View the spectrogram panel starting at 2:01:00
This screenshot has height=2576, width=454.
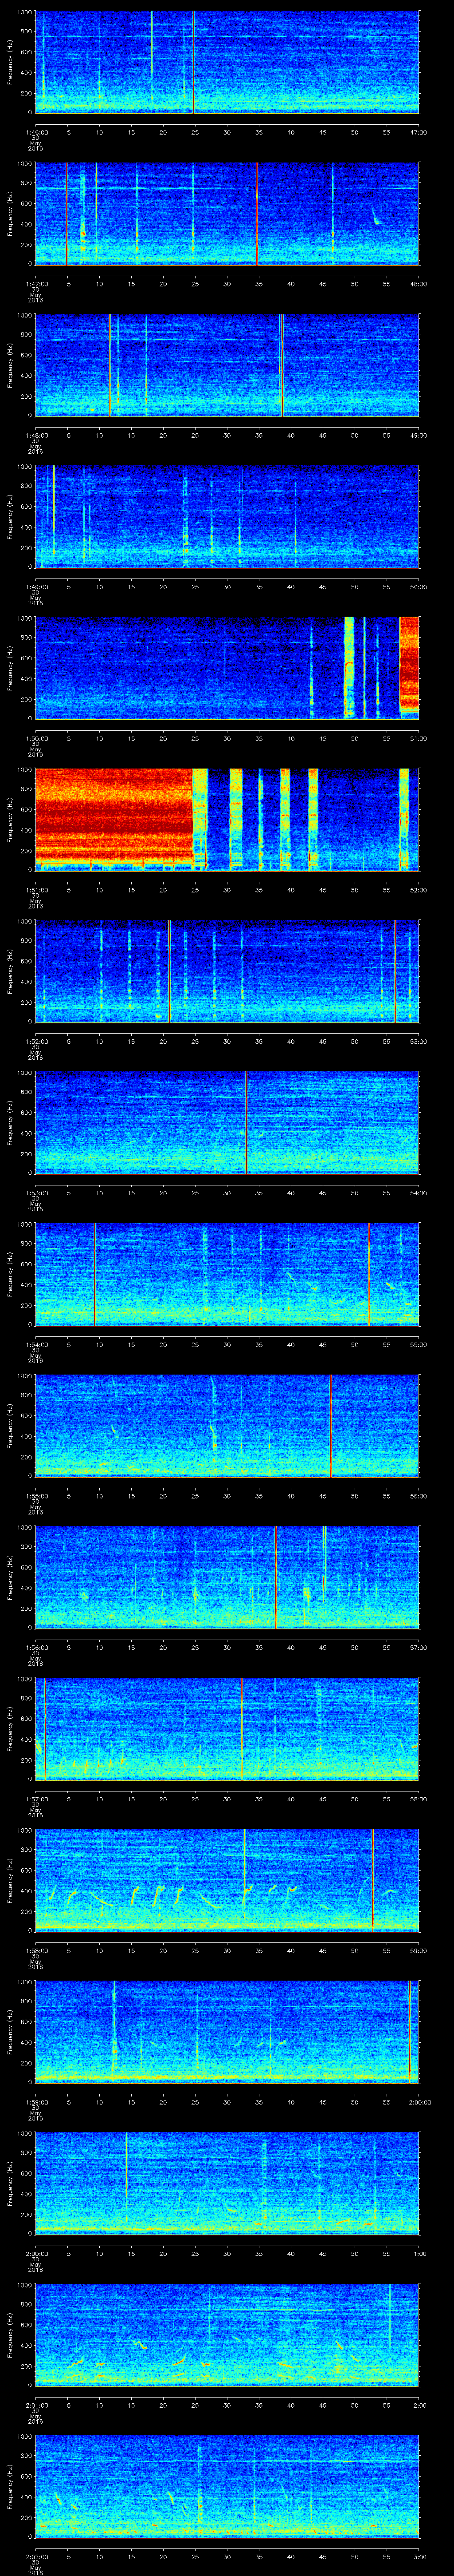coord(227,2335)
